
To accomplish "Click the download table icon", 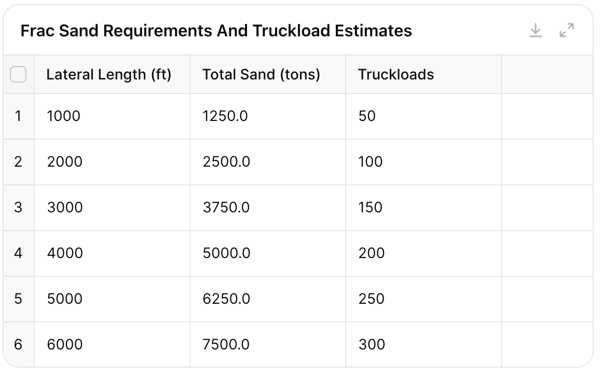I will [x=535, y=31].
